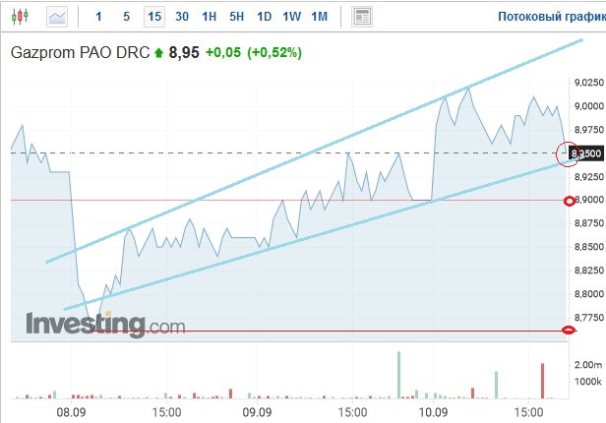Click the 8,7750 price axis label
This screenshot has width=606, height=423.
(589, 317)
